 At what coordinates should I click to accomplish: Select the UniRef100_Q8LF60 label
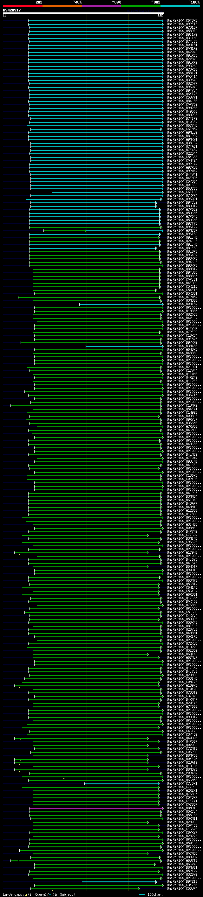[182, 248]
